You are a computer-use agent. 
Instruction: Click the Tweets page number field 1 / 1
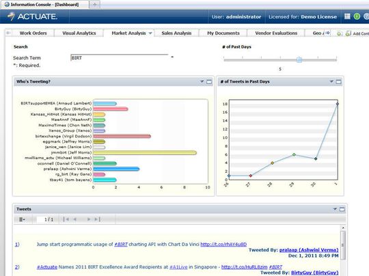[x=49, y=219]
